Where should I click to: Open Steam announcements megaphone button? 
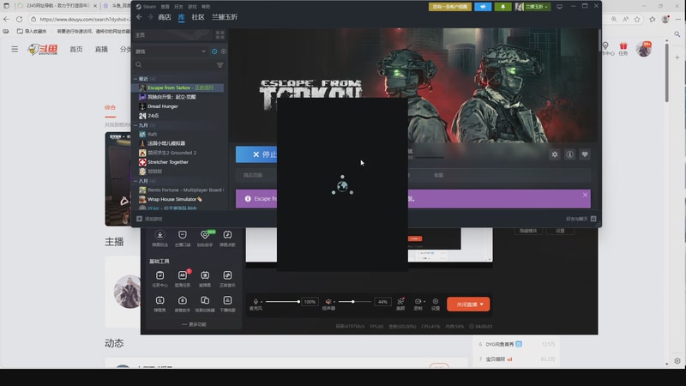point(483,7)
